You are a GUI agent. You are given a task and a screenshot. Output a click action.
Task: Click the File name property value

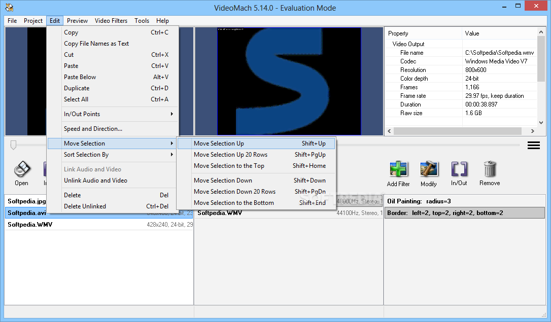[x=499, y=53]
